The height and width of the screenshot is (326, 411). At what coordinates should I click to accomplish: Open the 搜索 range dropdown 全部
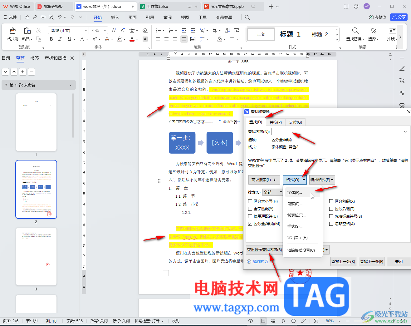[273, 192]
